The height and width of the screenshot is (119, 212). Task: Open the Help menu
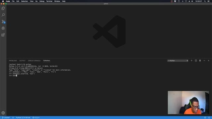point(64,1)
